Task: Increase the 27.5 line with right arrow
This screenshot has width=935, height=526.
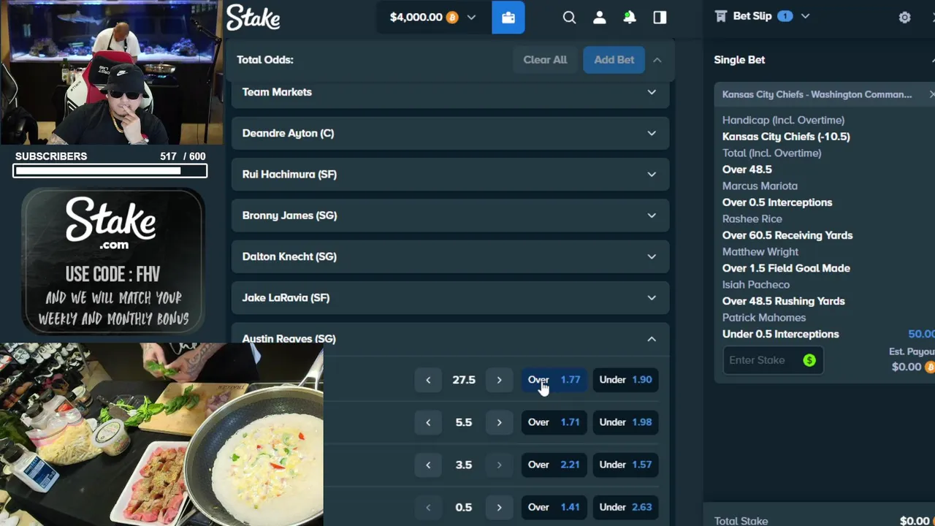Action: (x=499, y=380)
